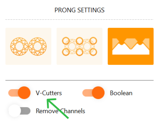Click center diamond shape in orange tile

131,43
